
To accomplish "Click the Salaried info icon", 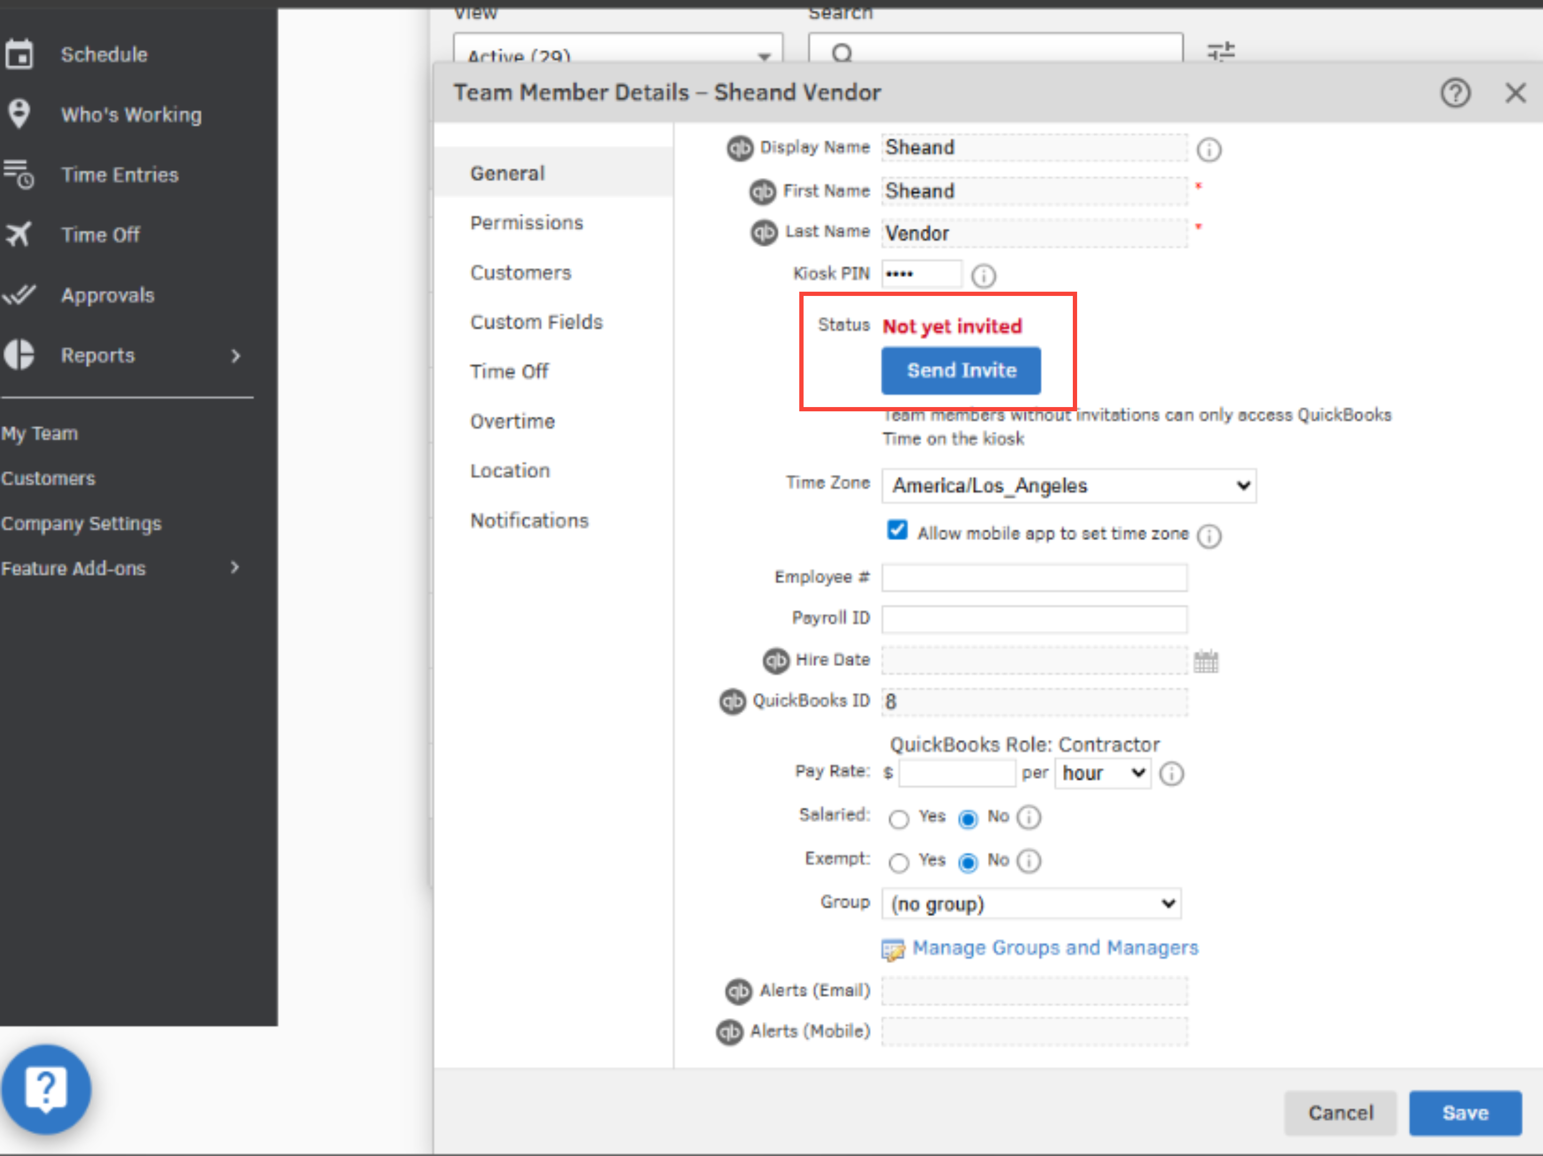I will click(1029, 817).
